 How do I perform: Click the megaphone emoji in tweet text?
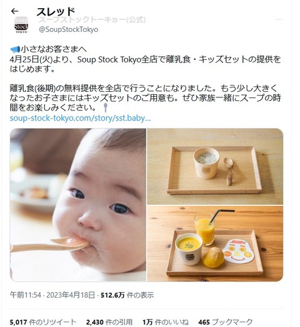(x=15, y=49)
